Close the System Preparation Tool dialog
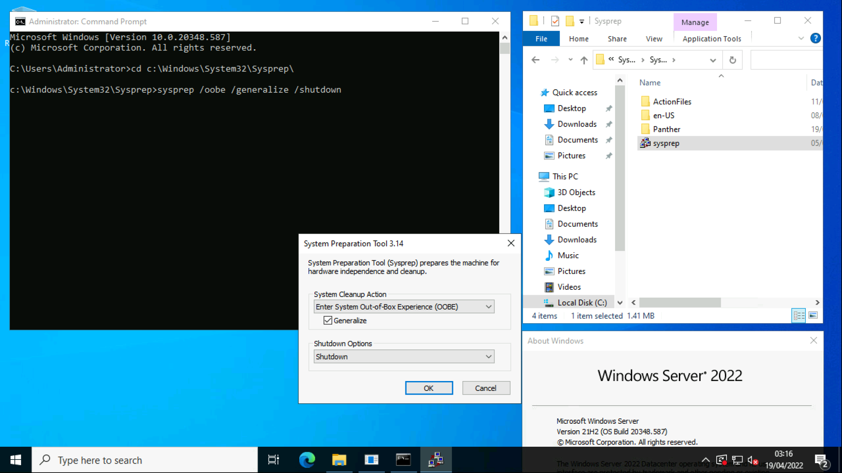The image size is (842, 473). pos(511,243)
